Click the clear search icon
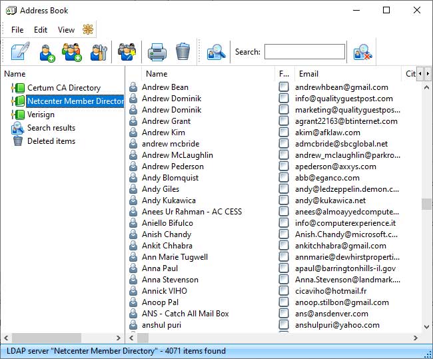Viewport: 433px width, 359px height. tap(362, 52)
